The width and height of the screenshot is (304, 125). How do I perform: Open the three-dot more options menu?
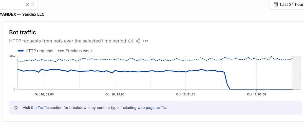coord(145,41)
